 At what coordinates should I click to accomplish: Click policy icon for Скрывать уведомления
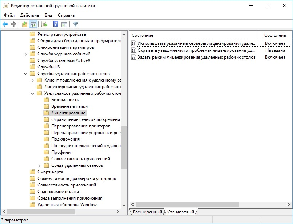134,50
